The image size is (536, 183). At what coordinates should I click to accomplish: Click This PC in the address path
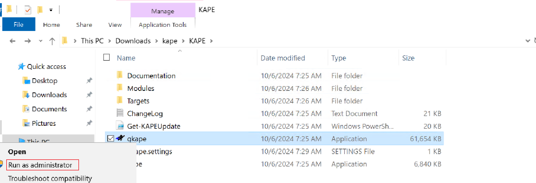click(x=92, y=41)
